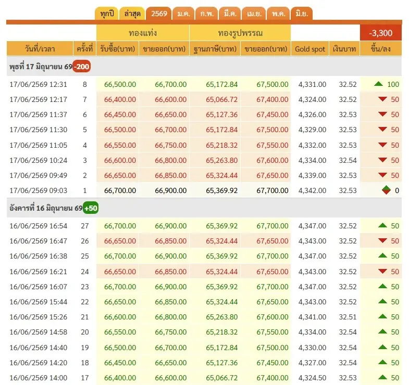Click the -3,300 total change box
409x385 pixels.
pos(380,33)
